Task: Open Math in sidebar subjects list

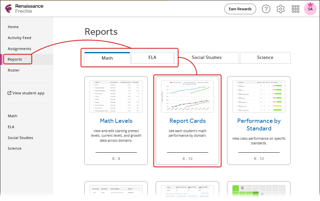Action: (x=13, y=116)
